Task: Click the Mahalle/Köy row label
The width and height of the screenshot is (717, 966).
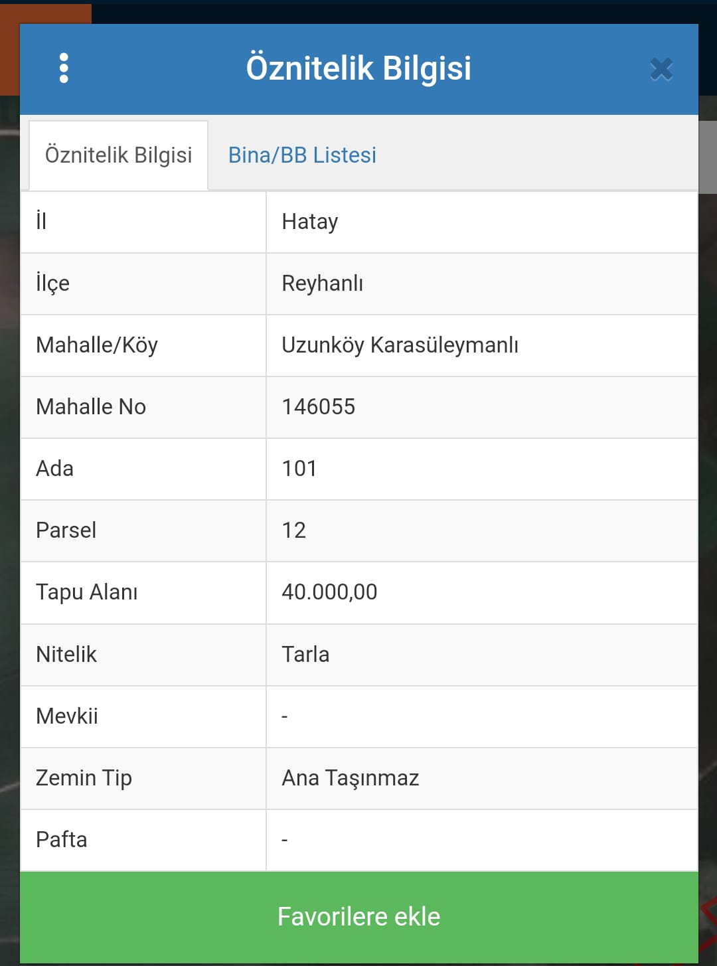Action: tap(97, 345)
